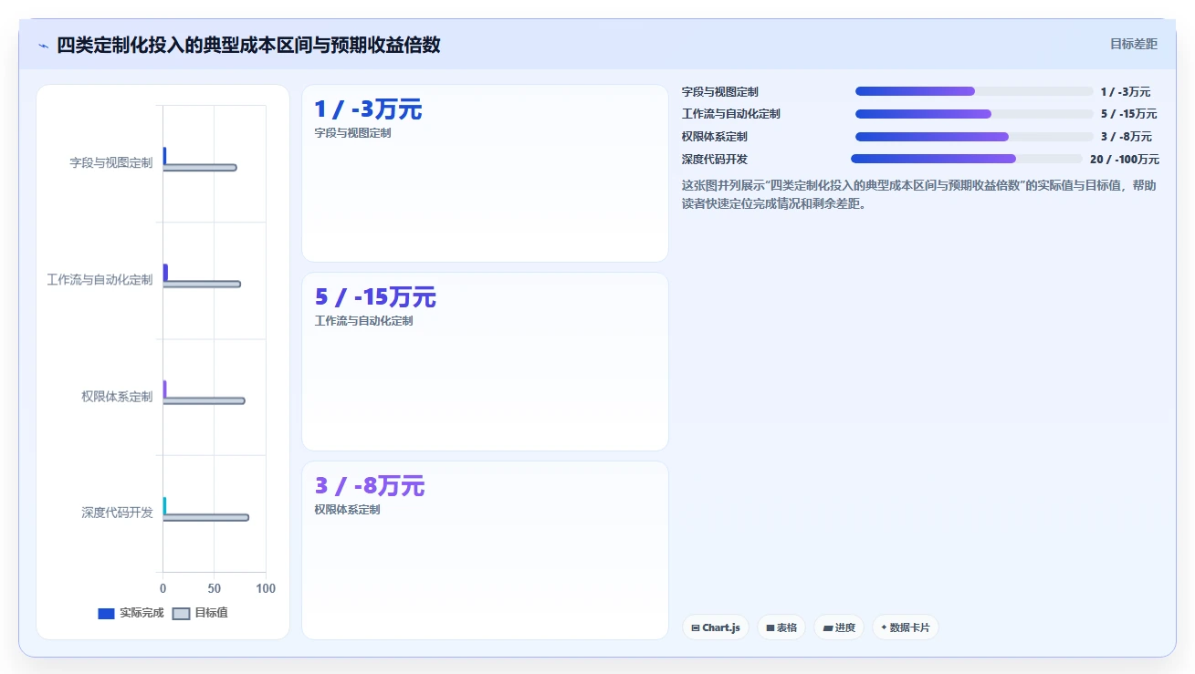Click the 1 / -3万元 value in progress list
Screen dimensions: 1195x674
(x=1126, y=92)
